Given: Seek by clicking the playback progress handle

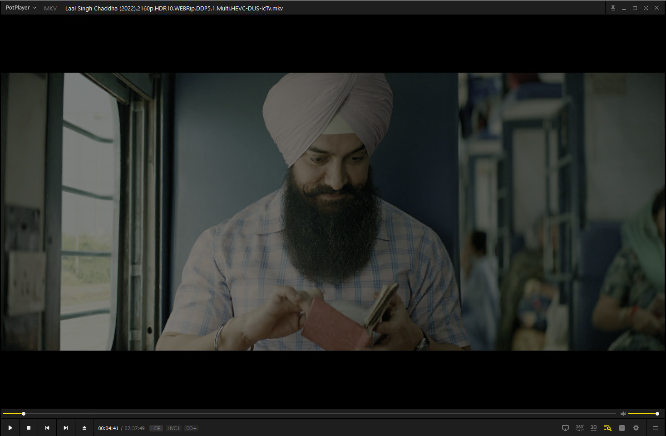Looking at the screenshot, I should (x=24, y=414).
